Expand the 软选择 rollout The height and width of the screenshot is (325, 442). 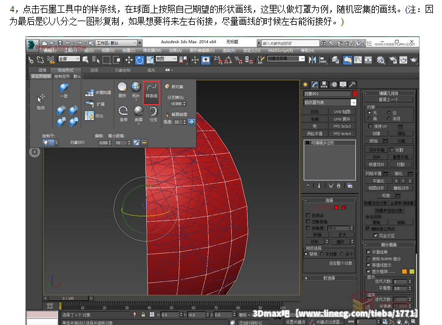point(329,278)
